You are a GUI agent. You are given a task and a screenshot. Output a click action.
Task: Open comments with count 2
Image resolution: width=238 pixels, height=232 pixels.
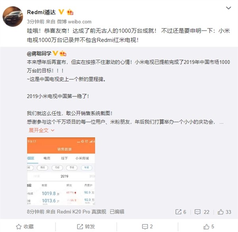tap(147, 226)
